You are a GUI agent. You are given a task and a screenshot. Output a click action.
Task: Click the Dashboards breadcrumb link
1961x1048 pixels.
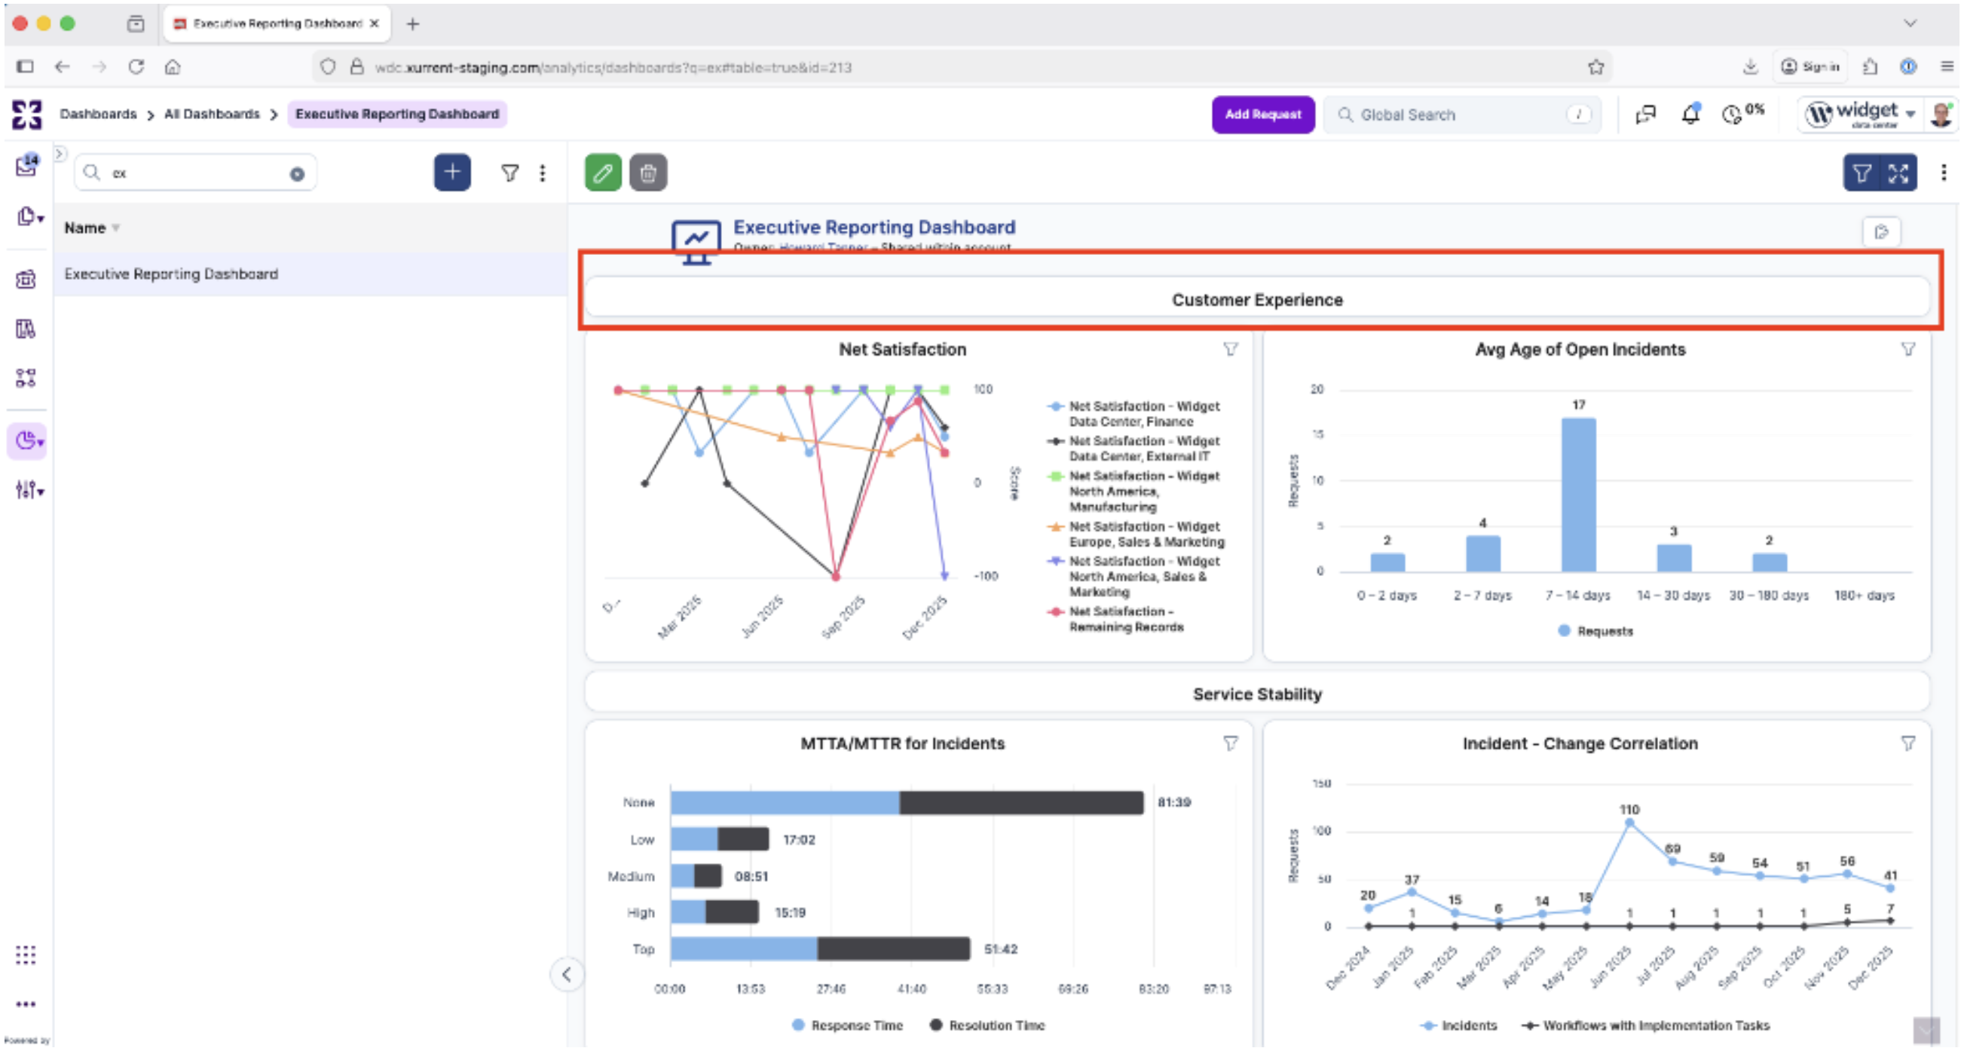click(98, 115)
